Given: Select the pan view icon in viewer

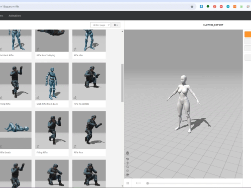Looking at the screenshot, I should (128, 163).
